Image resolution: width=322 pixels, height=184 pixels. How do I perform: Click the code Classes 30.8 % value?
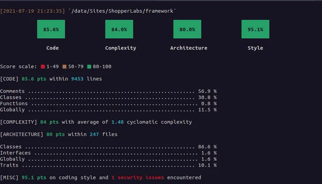(x=207, y=97)
